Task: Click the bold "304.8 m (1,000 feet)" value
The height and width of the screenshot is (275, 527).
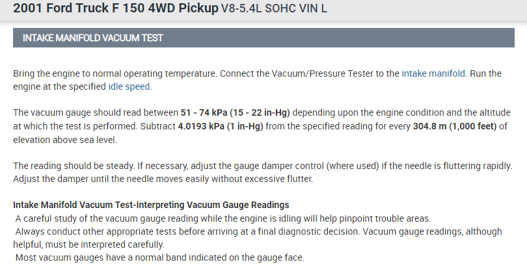Action: click(455, 125)
